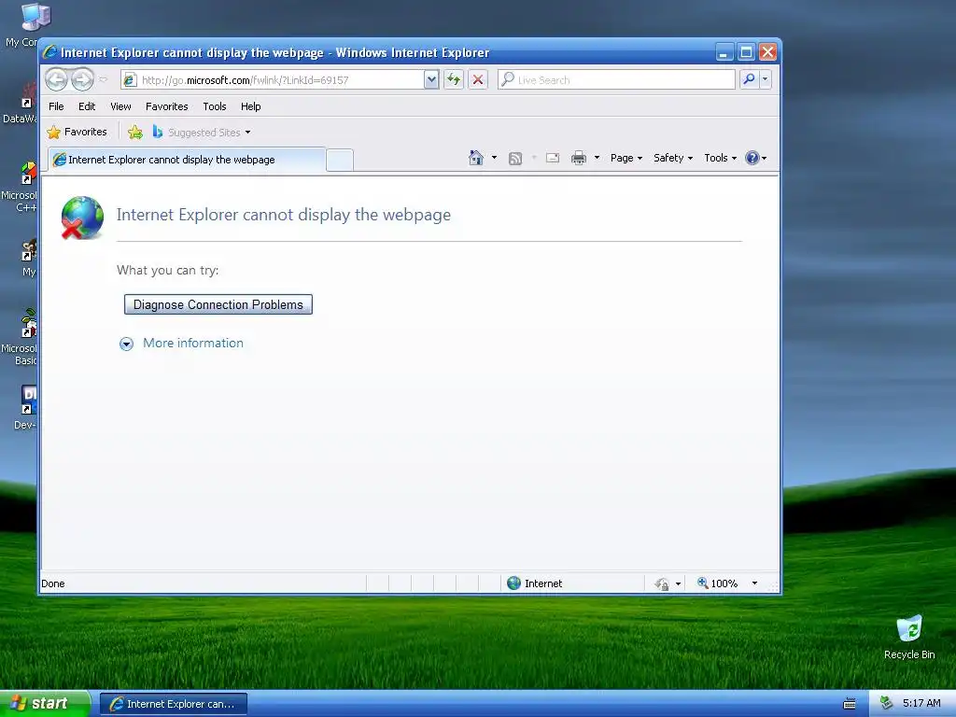Expand the address bar history dropdown
956x717 pixels.
tap(431, 80)
